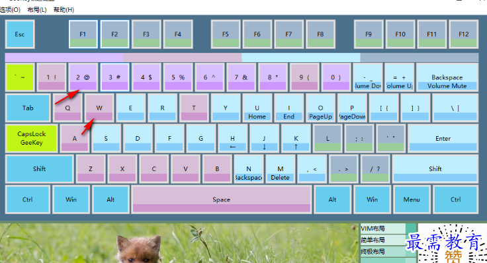Click the N Backspace key

click(249, 169)
